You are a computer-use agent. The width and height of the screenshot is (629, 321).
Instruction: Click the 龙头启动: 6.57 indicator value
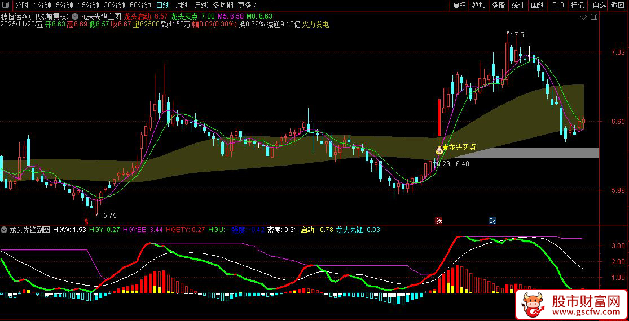[x=146, y=17]
